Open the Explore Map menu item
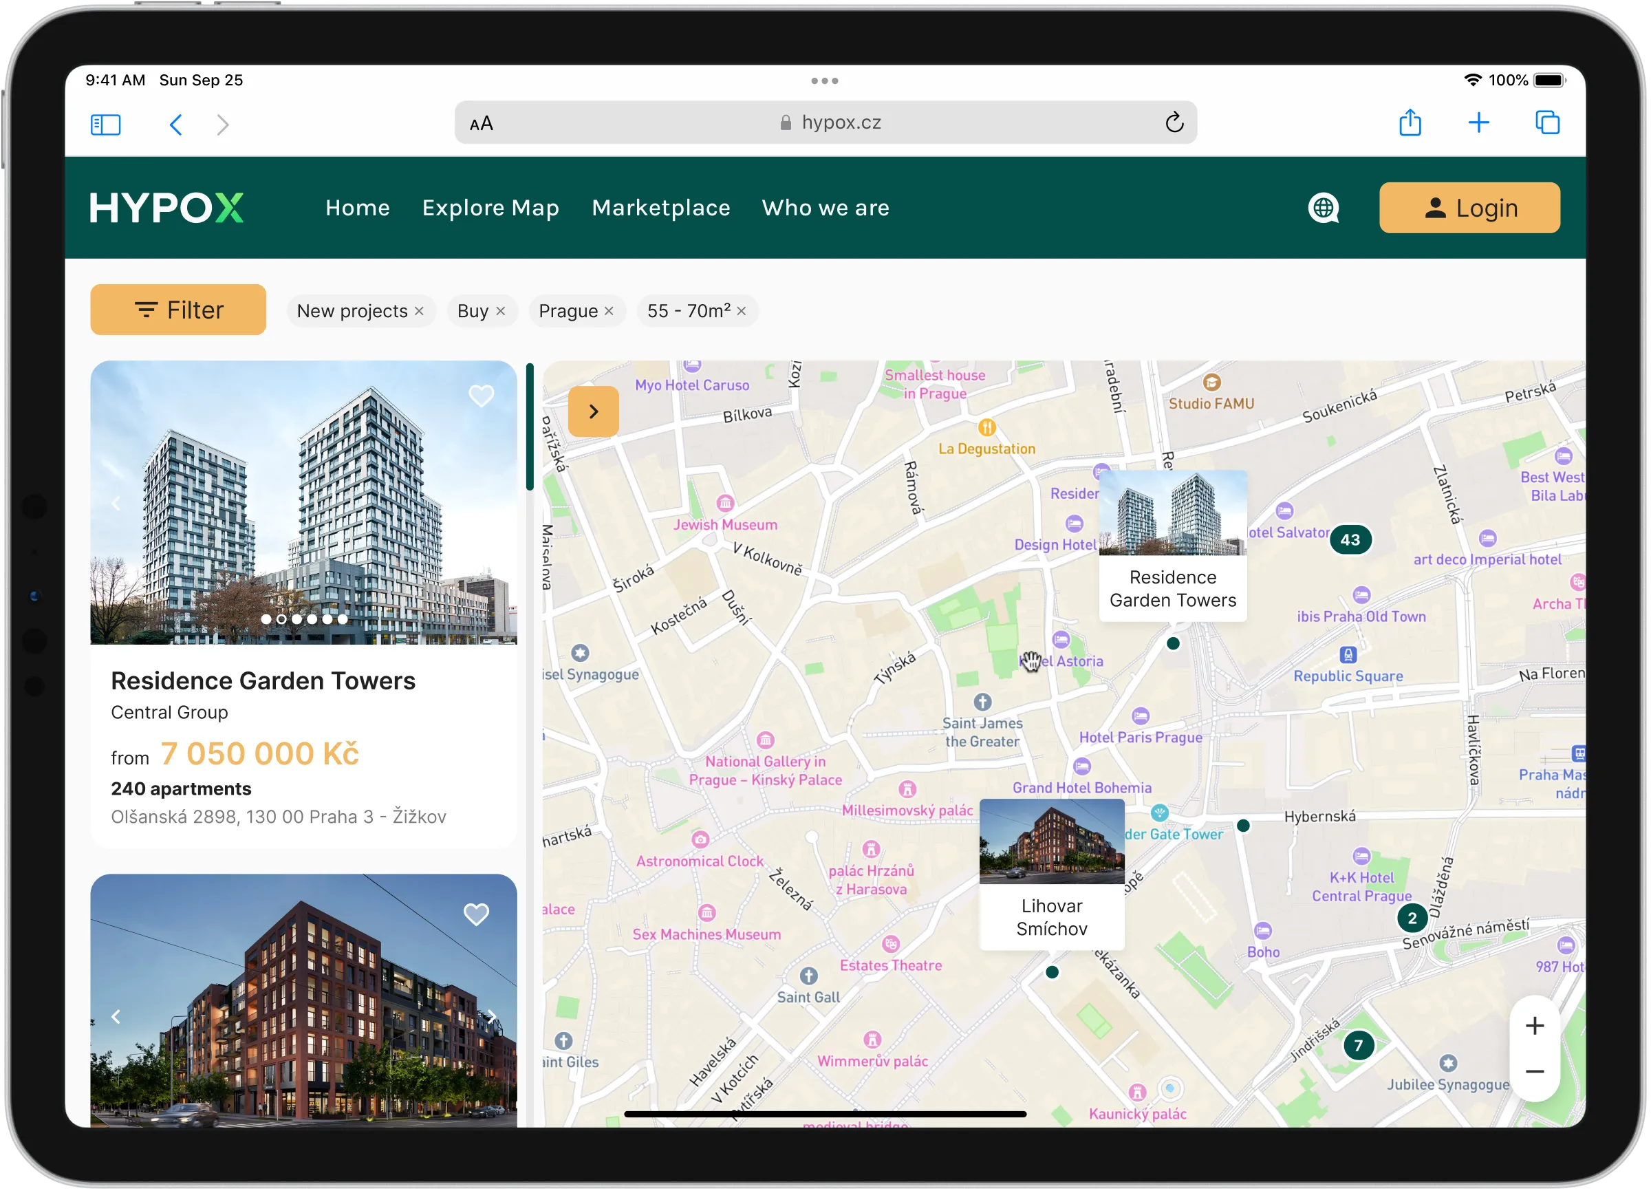Viewport: 1651px width, 1193px height. click(x=491, y=208)
